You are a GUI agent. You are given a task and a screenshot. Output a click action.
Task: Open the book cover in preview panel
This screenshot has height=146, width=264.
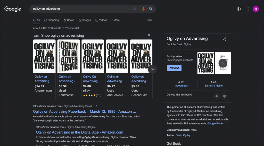pos(205,63)
